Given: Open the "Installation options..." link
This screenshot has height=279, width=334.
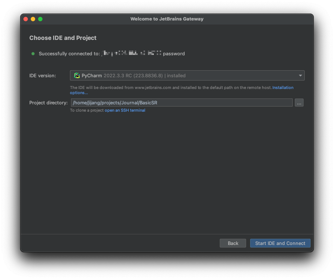Looking at the screenshot, I should click(283, 88).
